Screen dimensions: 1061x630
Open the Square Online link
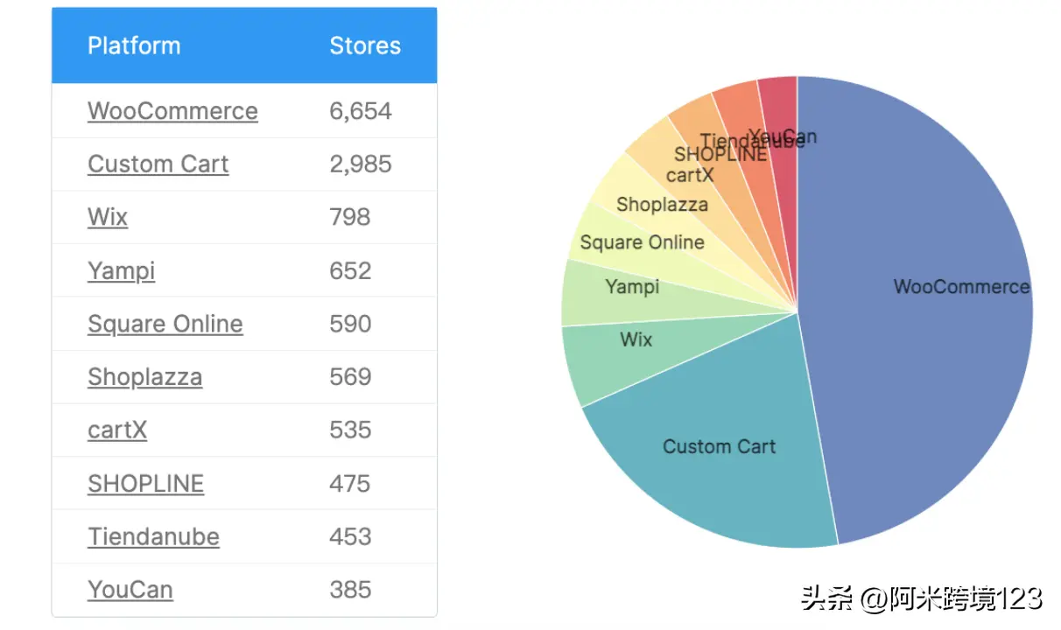165,324
